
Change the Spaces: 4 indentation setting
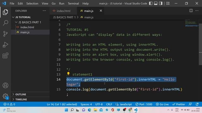(x=86, y=104)
